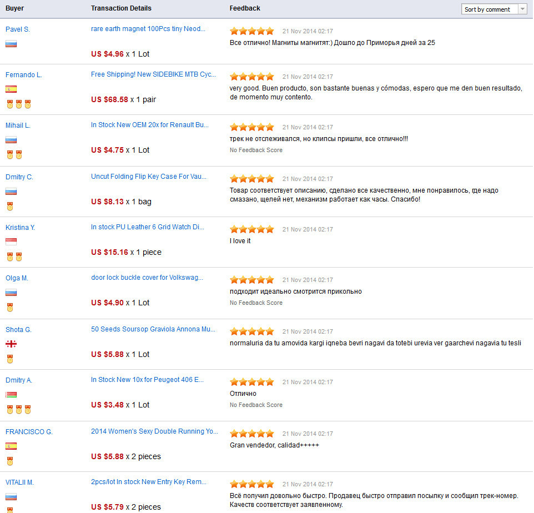Open buyer profile Fernando L.
Viewport: 534px width, 513px height.
coord(24,75)
